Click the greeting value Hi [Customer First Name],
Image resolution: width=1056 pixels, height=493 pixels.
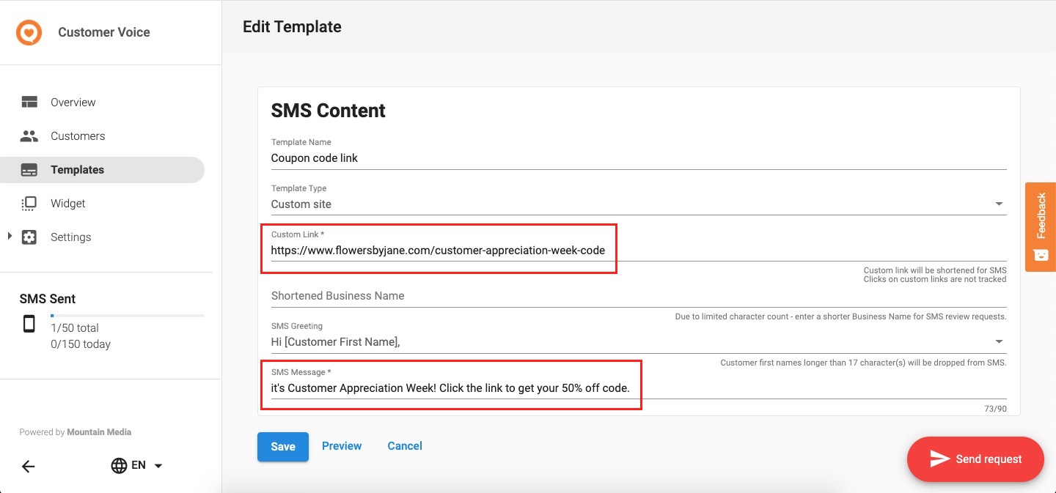(336, 342)
